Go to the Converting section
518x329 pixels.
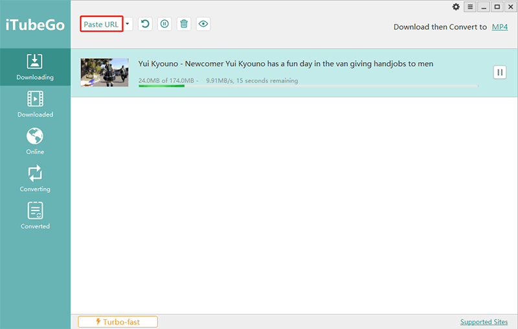click(x=35, y=179)
